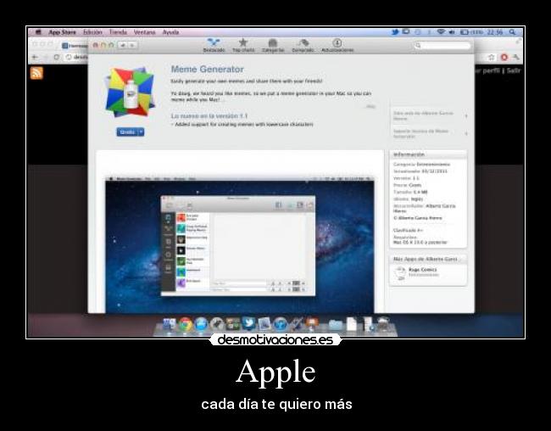Expand the description with Más link
Viewport: 551px width, 431px height.
(x=371, y=107)
